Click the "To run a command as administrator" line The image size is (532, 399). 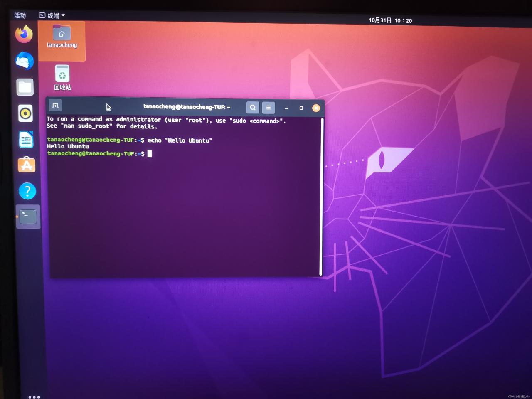coord(166,120)
